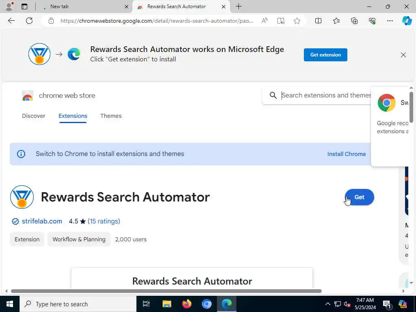Open the strifelab.com publisher link
This screenshot has width=416, height=312.
[42, 221]
